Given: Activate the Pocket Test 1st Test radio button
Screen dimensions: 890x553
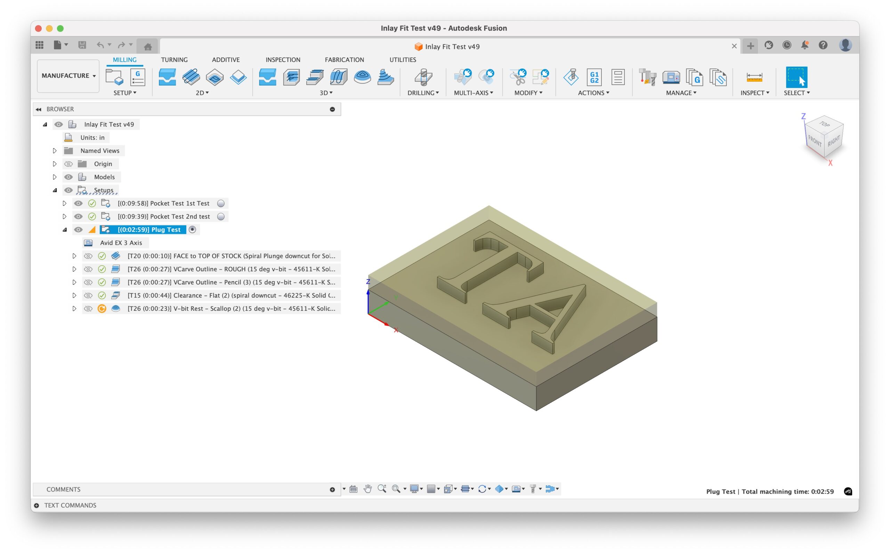Looking at the screenshot, I should point(220,203).
